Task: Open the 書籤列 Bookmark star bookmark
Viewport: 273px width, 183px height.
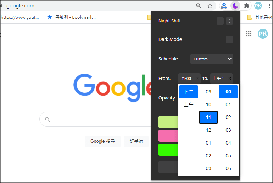Action: (72, 17)
